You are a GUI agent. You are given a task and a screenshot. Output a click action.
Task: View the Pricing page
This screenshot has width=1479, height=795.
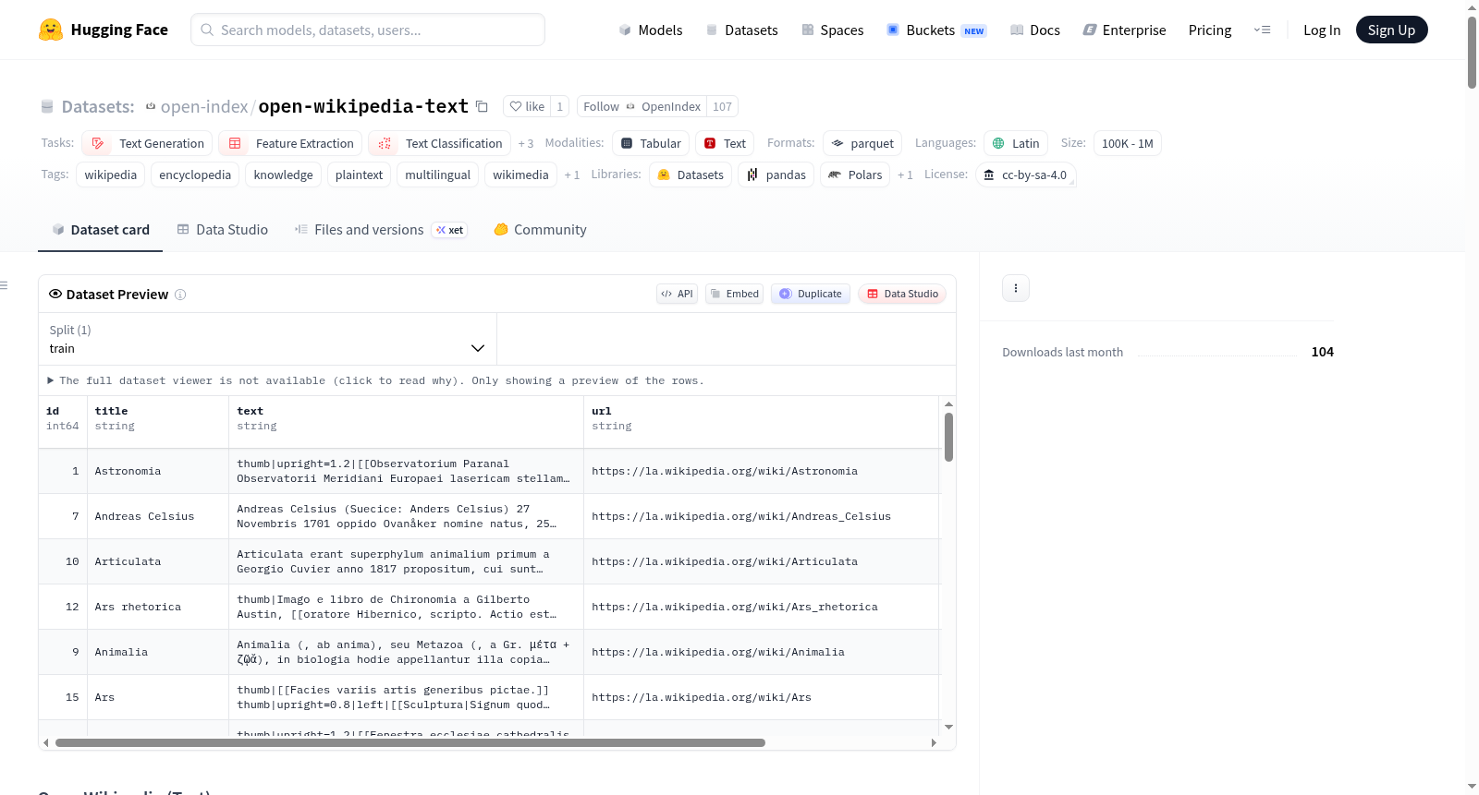click(1210, 30)
